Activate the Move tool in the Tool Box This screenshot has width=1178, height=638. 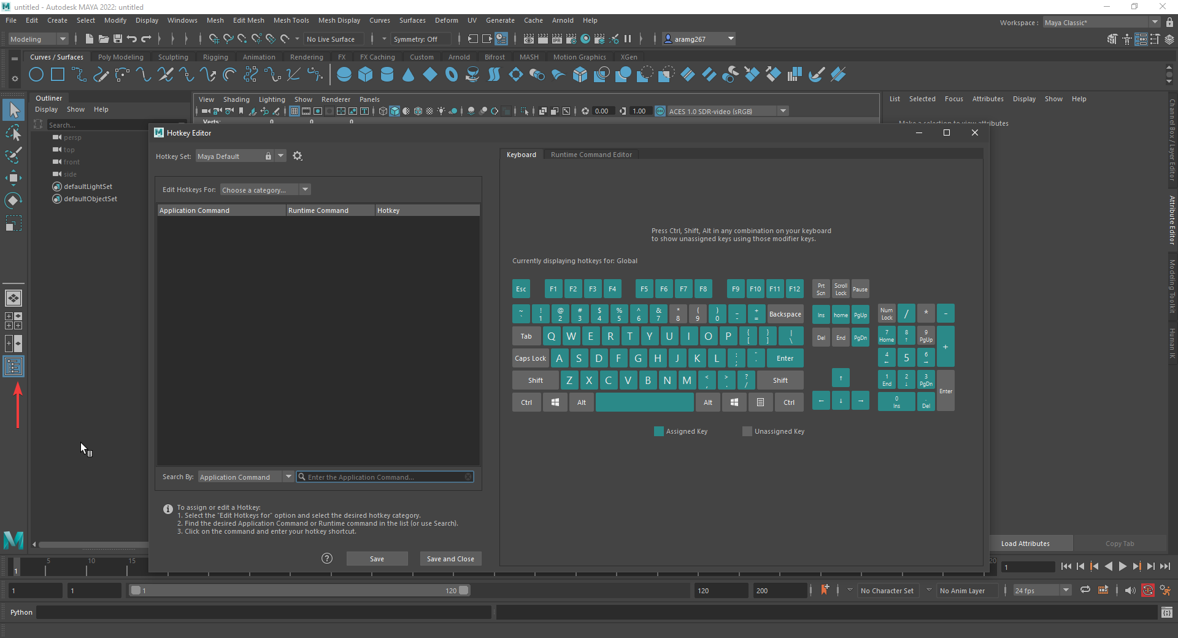(13, 178)
